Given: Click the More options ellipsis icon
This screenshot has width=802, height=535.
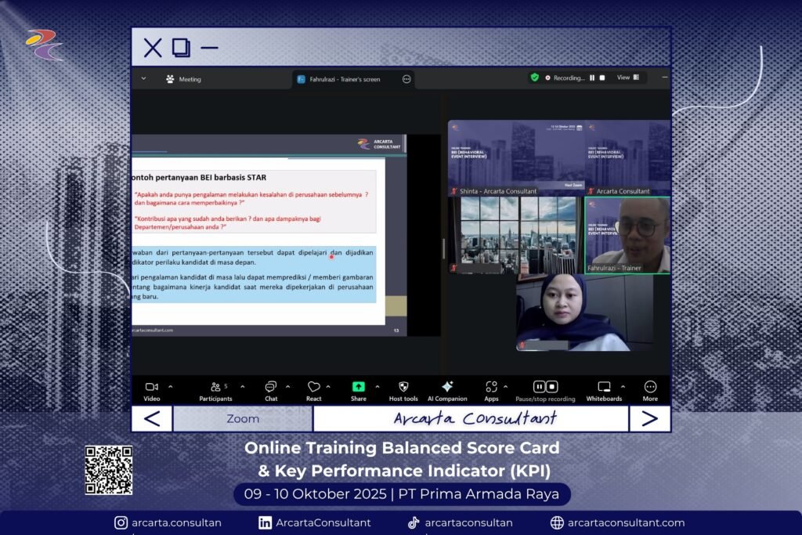Looking at the screenshot, I should (650, 387).
